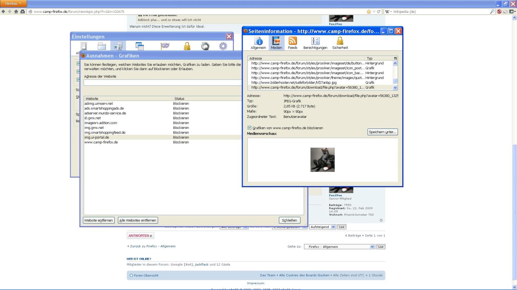517x290 pixels.
Task: Open the Sync icon in Einstellungen
Action: [x=205, y=46]
